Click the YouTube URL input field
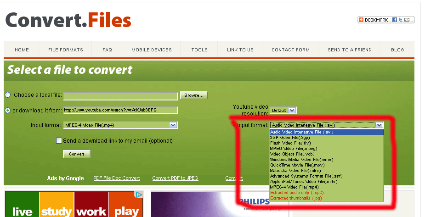This screenshot has width=425, height=217. (120, 110)
